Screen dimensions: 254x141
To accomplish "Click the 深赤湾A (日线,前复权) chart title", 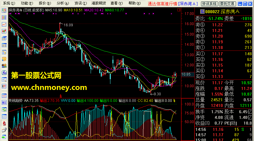I will 26,10.
